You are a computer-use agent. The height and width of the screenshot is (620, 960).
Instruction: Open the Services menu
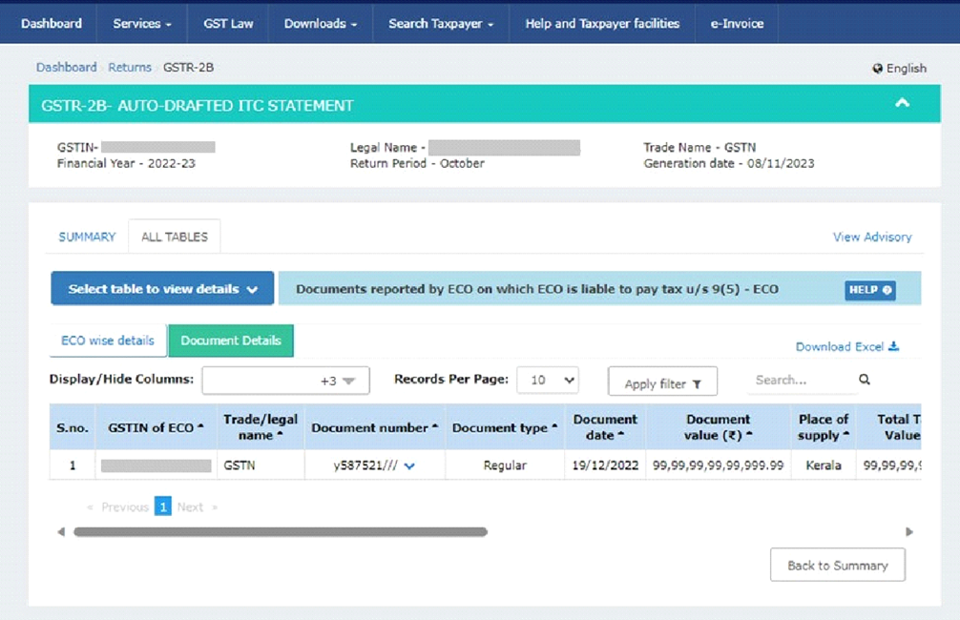142,23
